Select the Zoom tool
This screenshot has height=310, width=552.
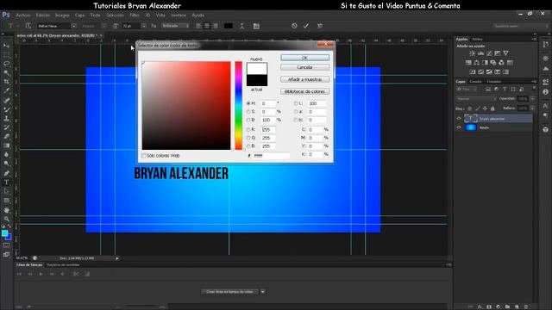pyautogui.click(x=6, y=219)
